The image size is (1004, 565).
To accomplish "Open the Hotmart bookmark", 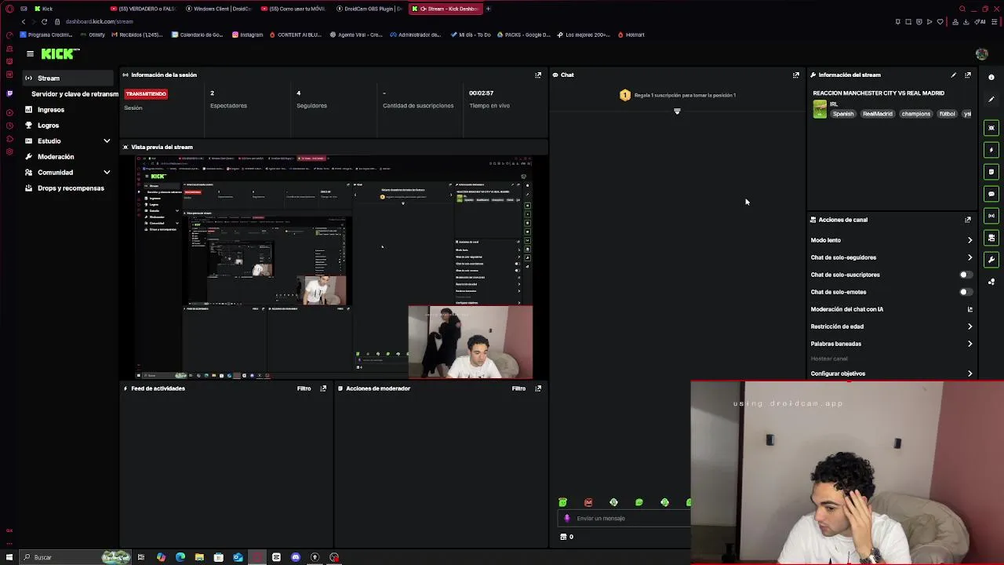I will tap(631, 35).
